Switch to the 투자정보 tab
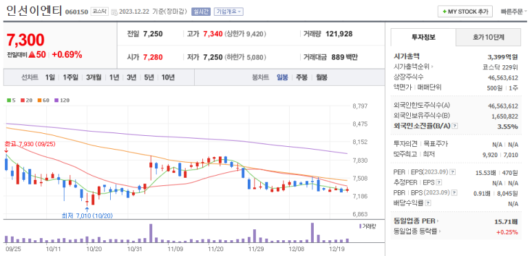This screenshot has height=256, width=532. click(423, 37)
